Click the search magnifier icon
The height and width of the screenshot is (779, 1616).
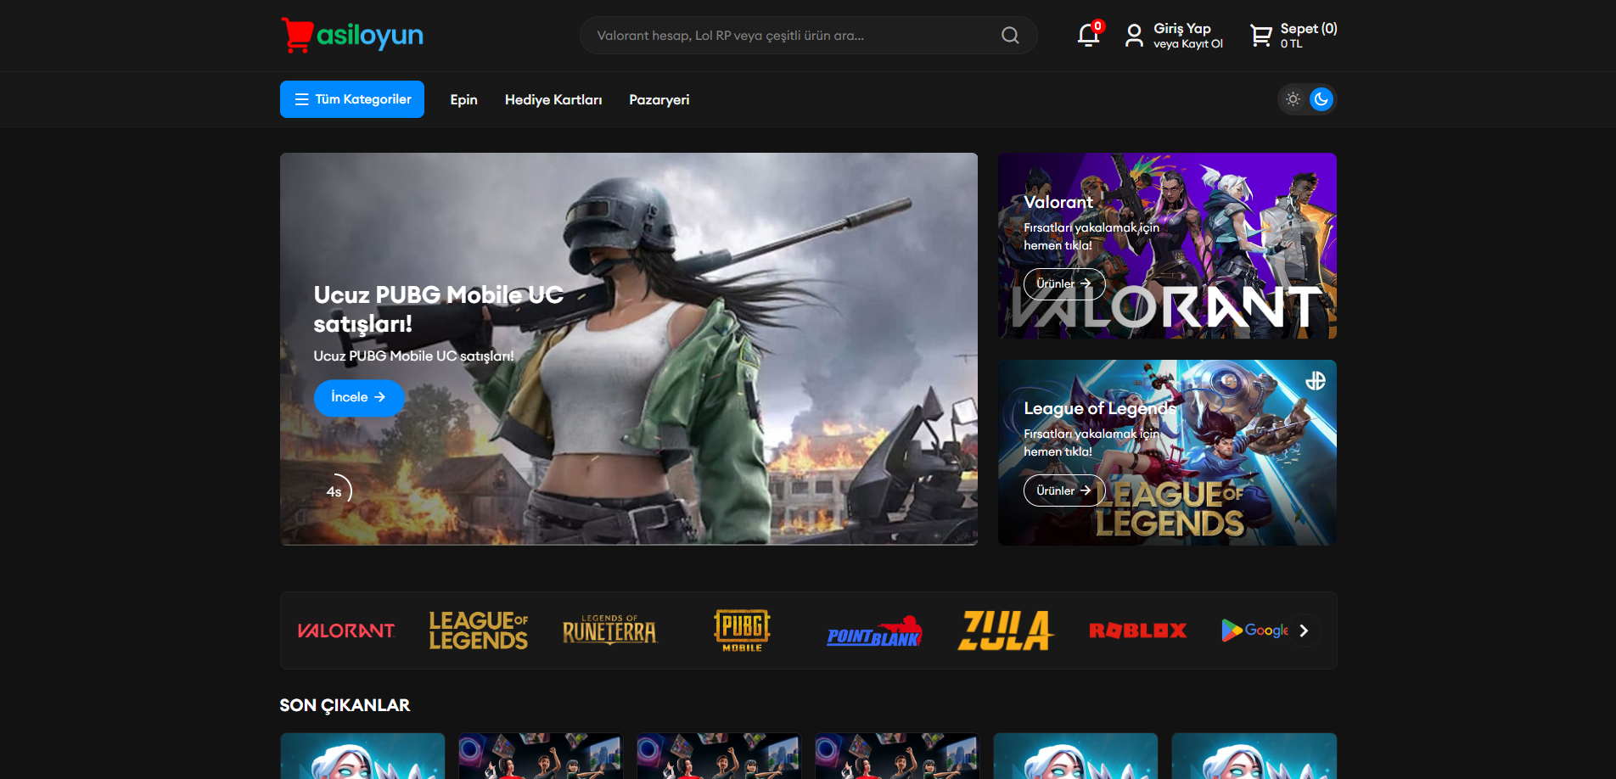tap(1009, 36)
